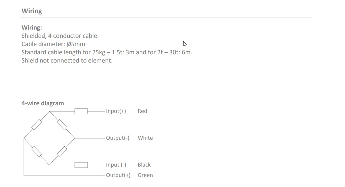Click the 'Shielded, 4 conductor cable.' line
This screenshot has height=187, width=345.
click(60, 36)
